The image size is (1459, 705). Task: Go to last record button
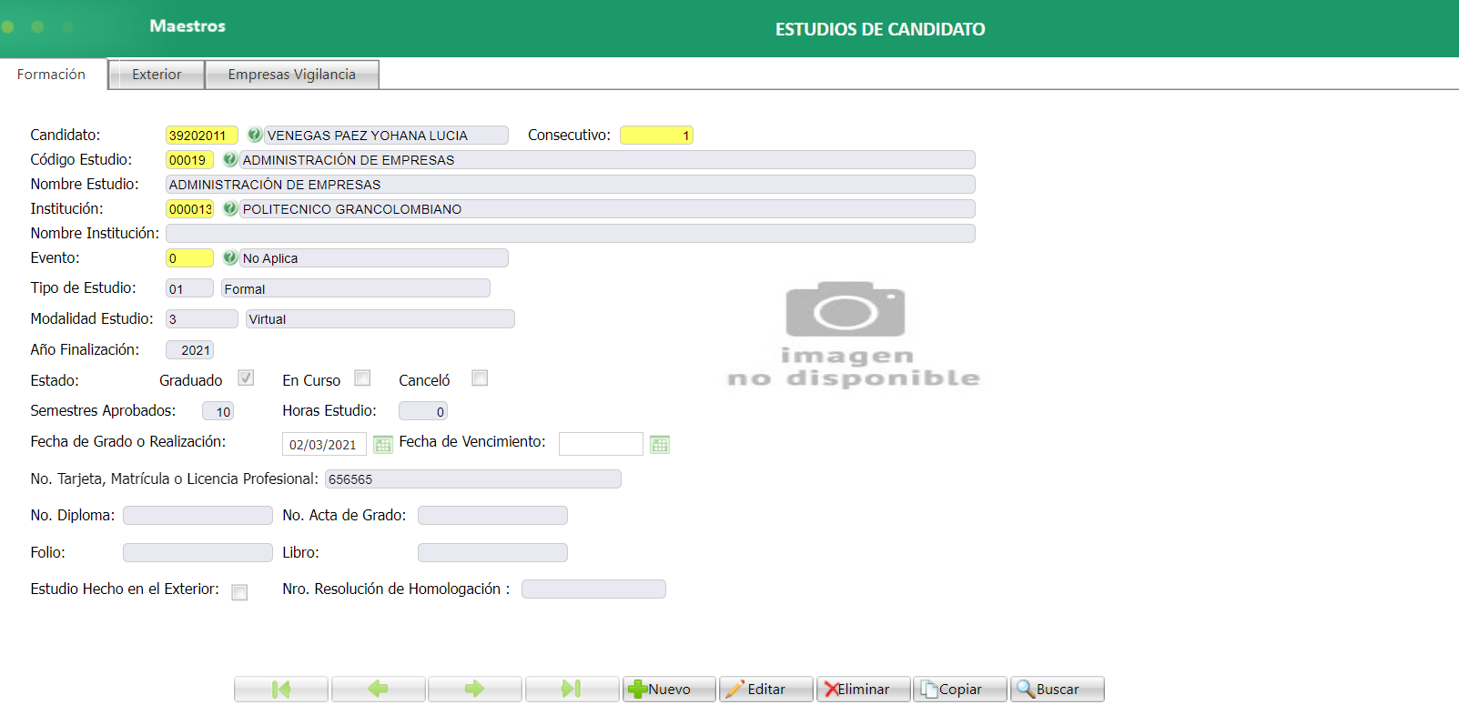(572, 689)
